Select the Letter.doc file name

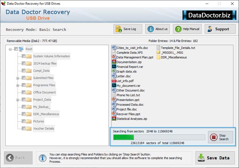124,76
